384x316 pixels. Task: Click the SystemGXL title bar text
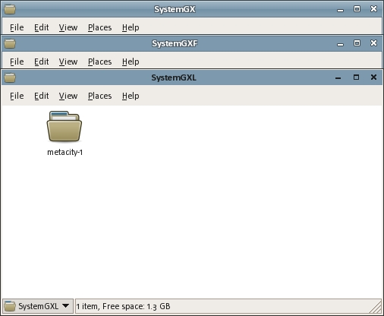coord(174,77)
